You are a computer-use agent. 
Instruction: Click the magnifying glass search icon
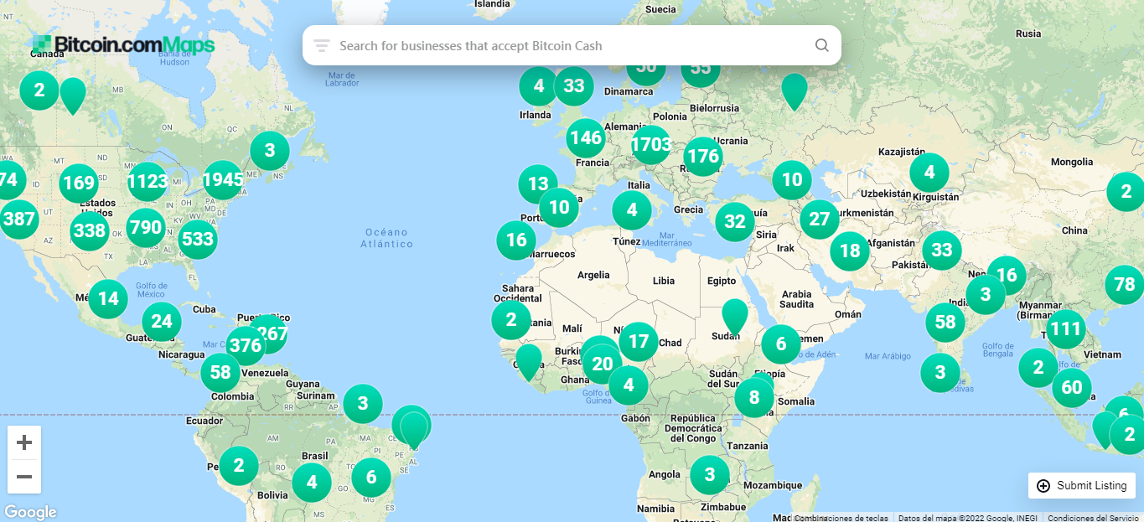pos(821,45)
